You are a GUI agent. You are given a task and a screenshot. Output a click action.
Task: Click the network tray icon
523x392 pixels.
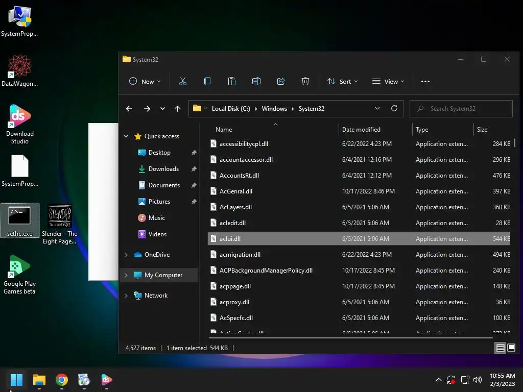465,380
